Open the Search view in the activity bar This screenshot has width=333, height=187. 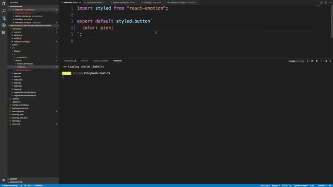coord(4,11)
